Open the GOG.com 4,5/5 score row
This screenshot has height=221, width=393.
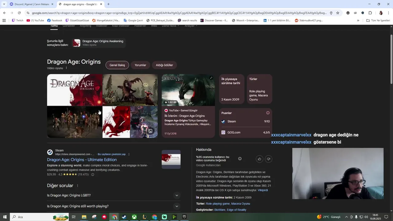(246, 133)
